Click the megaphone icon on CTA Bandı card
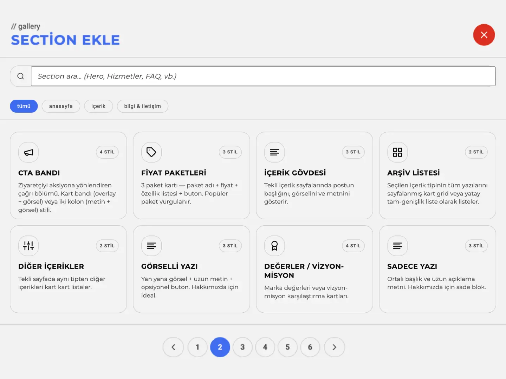This screenshot has height=379, width=506. click(28, 152)
